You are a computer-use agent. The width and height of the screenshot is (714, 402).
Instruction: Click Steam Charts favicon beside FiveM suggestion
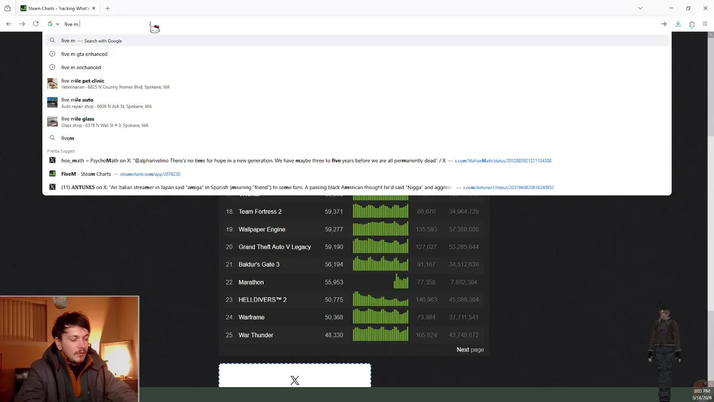coord(52,174)
